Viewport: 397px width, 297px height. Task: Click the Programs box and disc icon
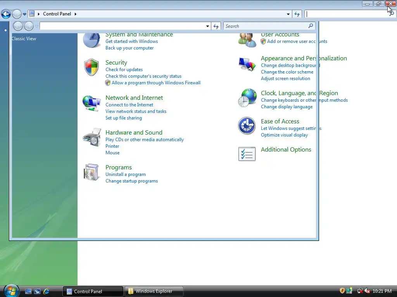point(91,172)
